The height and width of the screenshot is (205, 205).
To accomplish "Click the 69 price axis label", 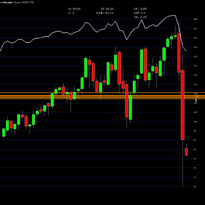I will coord(195,187).
